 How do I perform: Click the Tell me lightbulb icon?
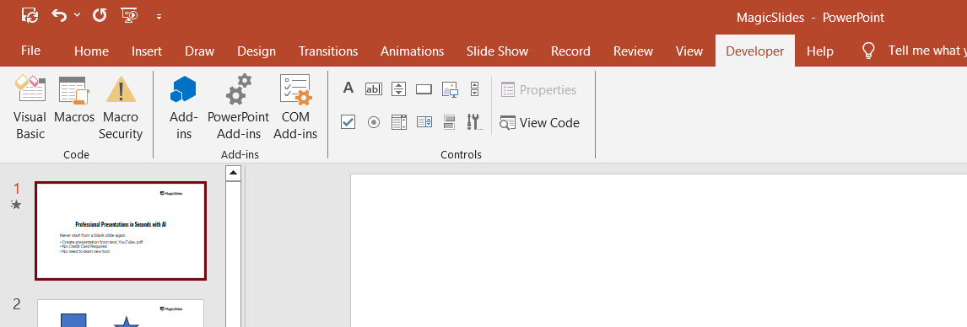click(868, 51)
